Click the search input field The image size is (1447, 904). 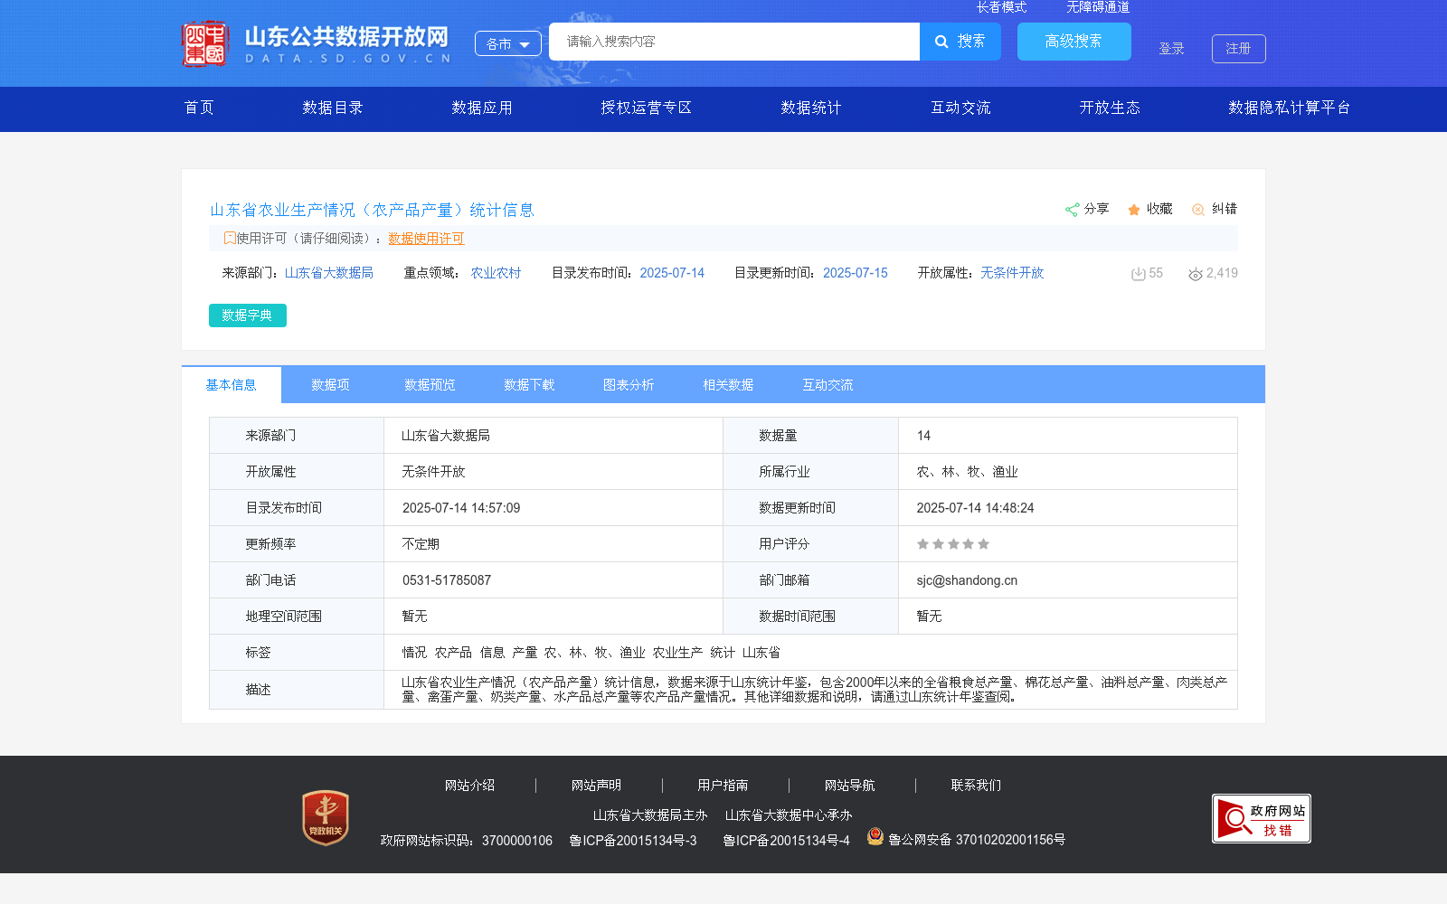[x=733, y=42]
